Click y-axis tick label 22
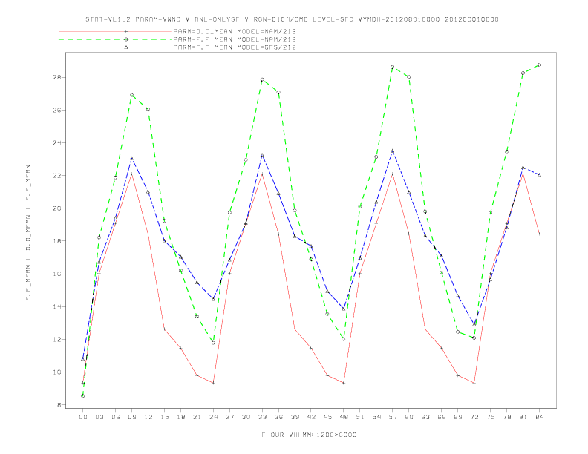The height and width of the screenshot is (454, 588). coord(57,176)
